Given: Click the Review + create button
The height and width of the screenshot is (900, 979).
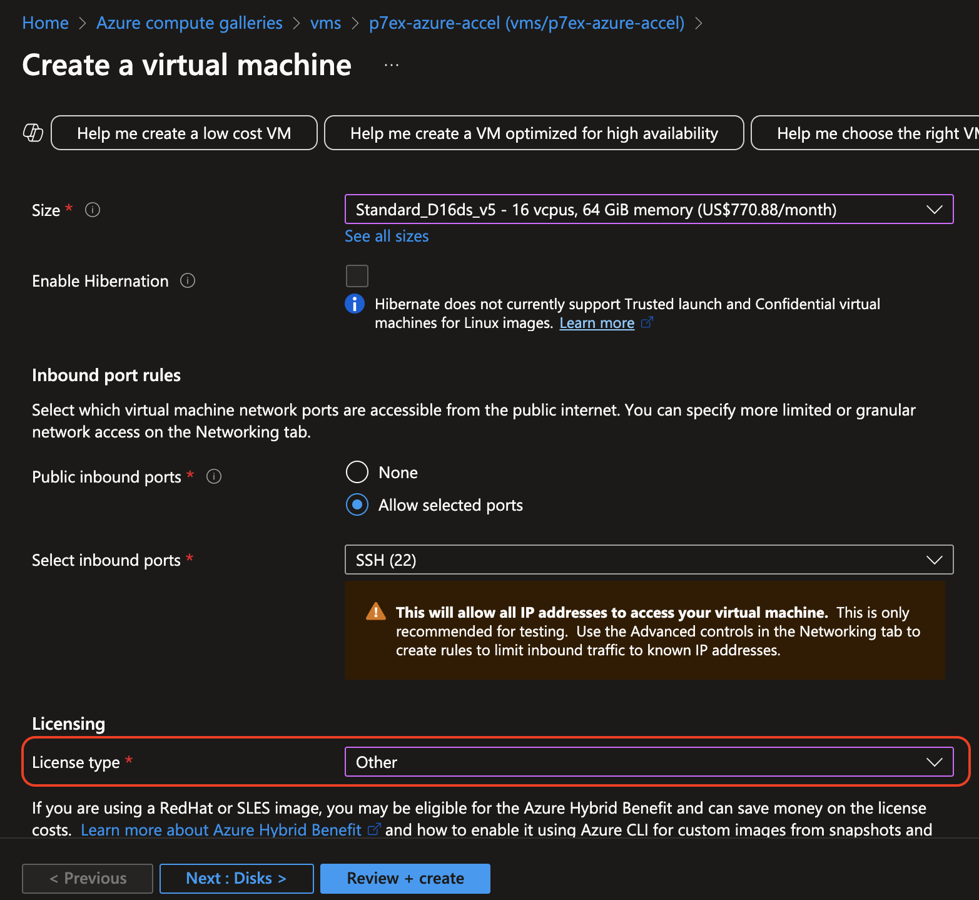Looking at the screenshot, I should point(405,878).
